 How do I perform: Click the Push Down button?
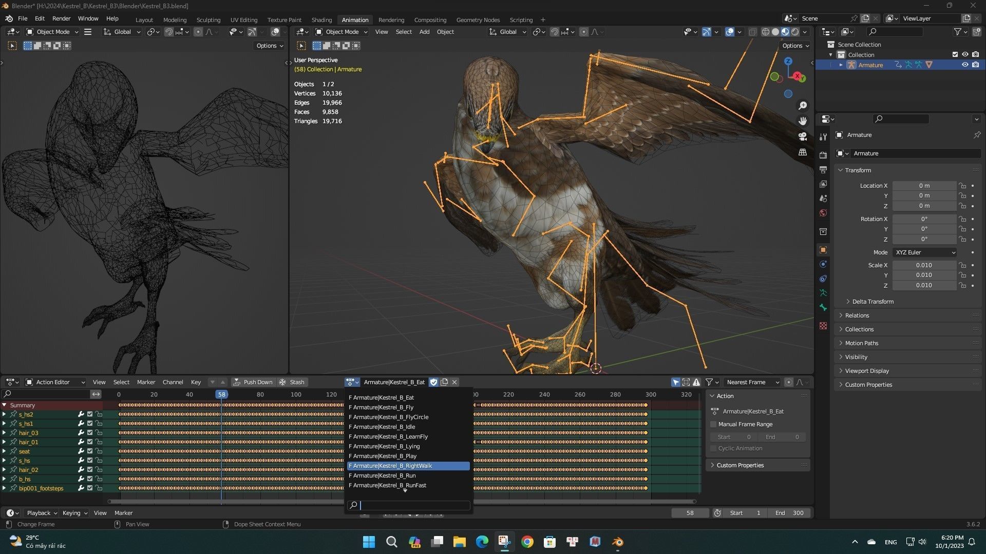point(253,382)
